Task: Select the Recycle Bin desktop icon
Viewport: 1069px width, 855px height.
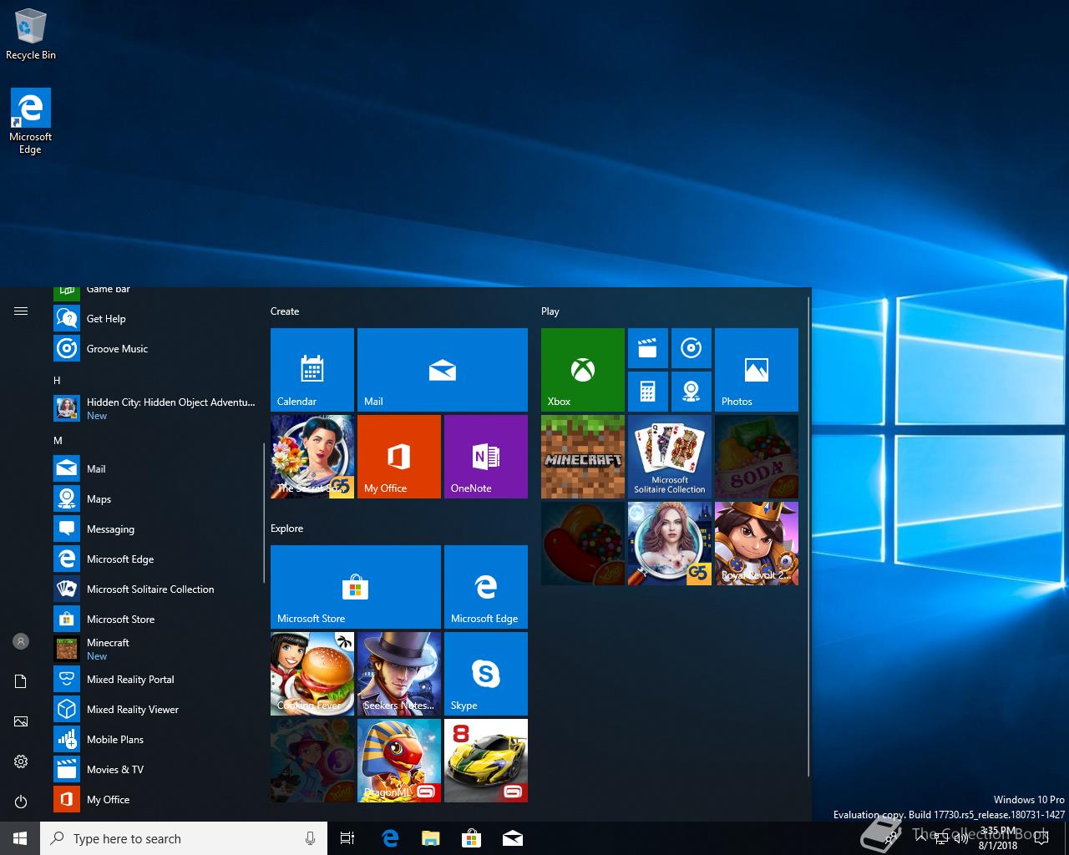Action: point(31,34)
